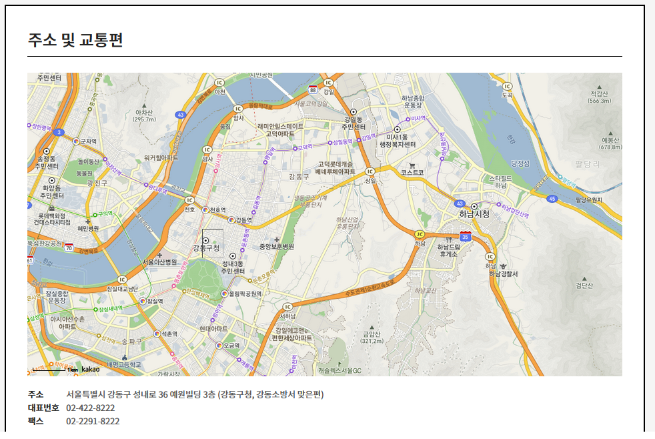Click the route 88 road shield

click(313, 89)
